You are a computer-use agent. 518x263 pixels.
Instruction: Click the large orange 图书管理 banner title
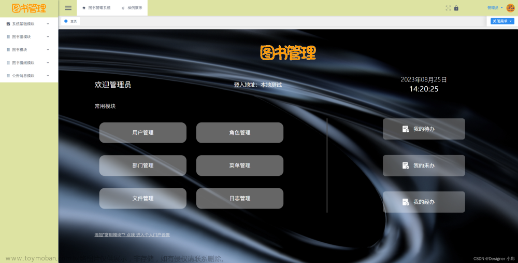coord(288,53)
